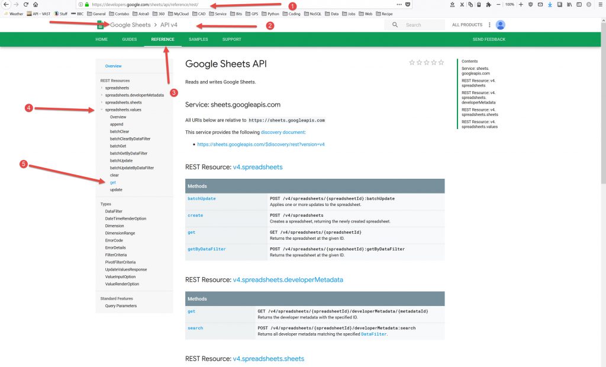Click the browser back arrow
This screenshot has height=367, width=606.
pos(5,4)
